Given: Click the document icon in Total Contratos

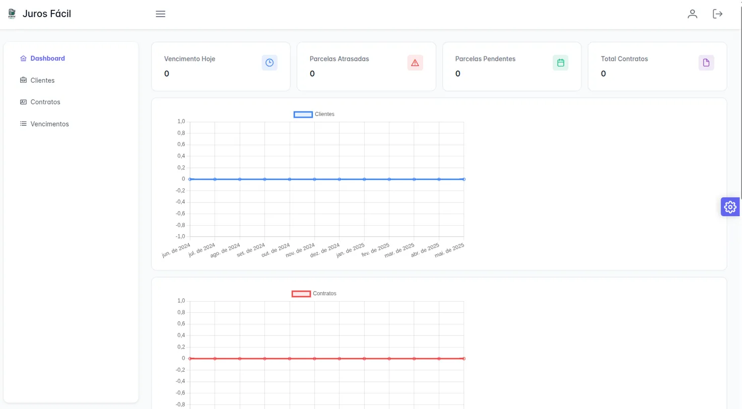Looking at the screenshot, I should 706,63.
